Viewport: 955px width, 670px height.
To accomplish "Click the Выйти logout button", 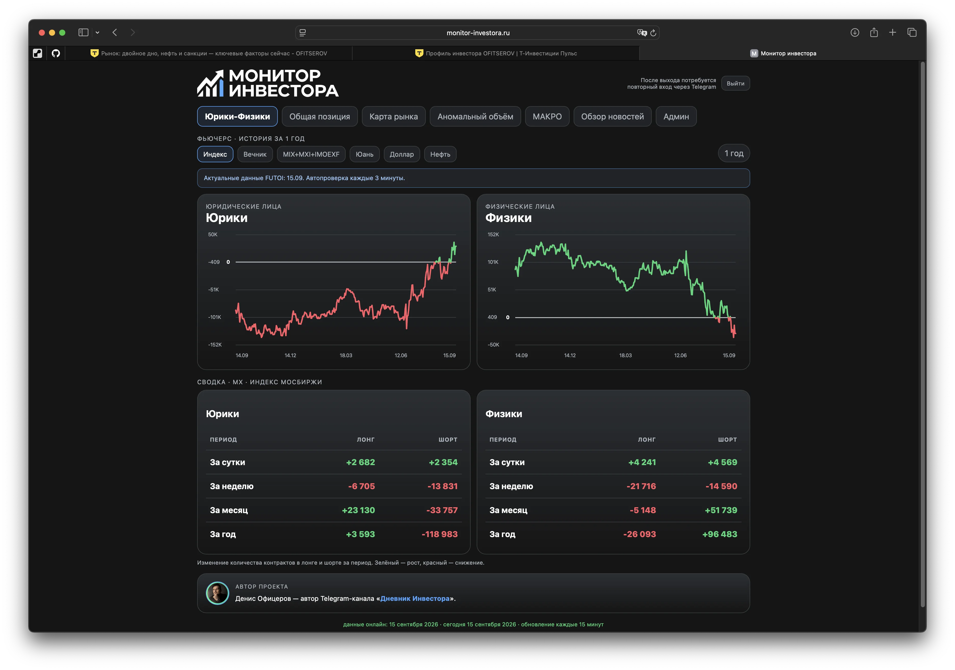I will 735,83.
